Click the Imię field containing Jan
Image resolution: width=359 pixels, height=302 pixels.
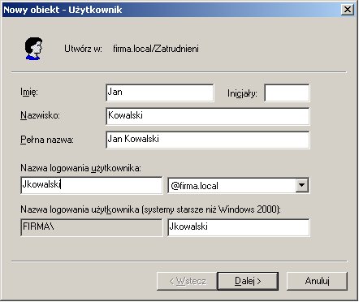point(160,93)
